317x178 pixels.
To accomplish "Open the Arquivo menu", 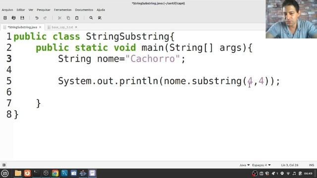I will [7, 10].
